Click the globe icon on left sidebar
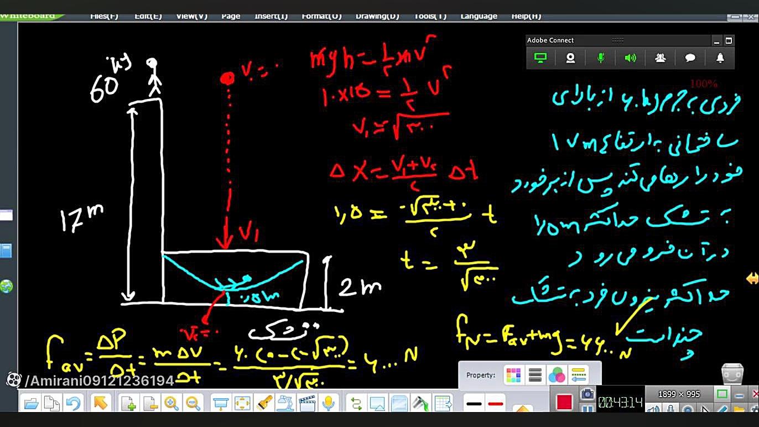Screen dimensions: 759x427 (6, 287)
